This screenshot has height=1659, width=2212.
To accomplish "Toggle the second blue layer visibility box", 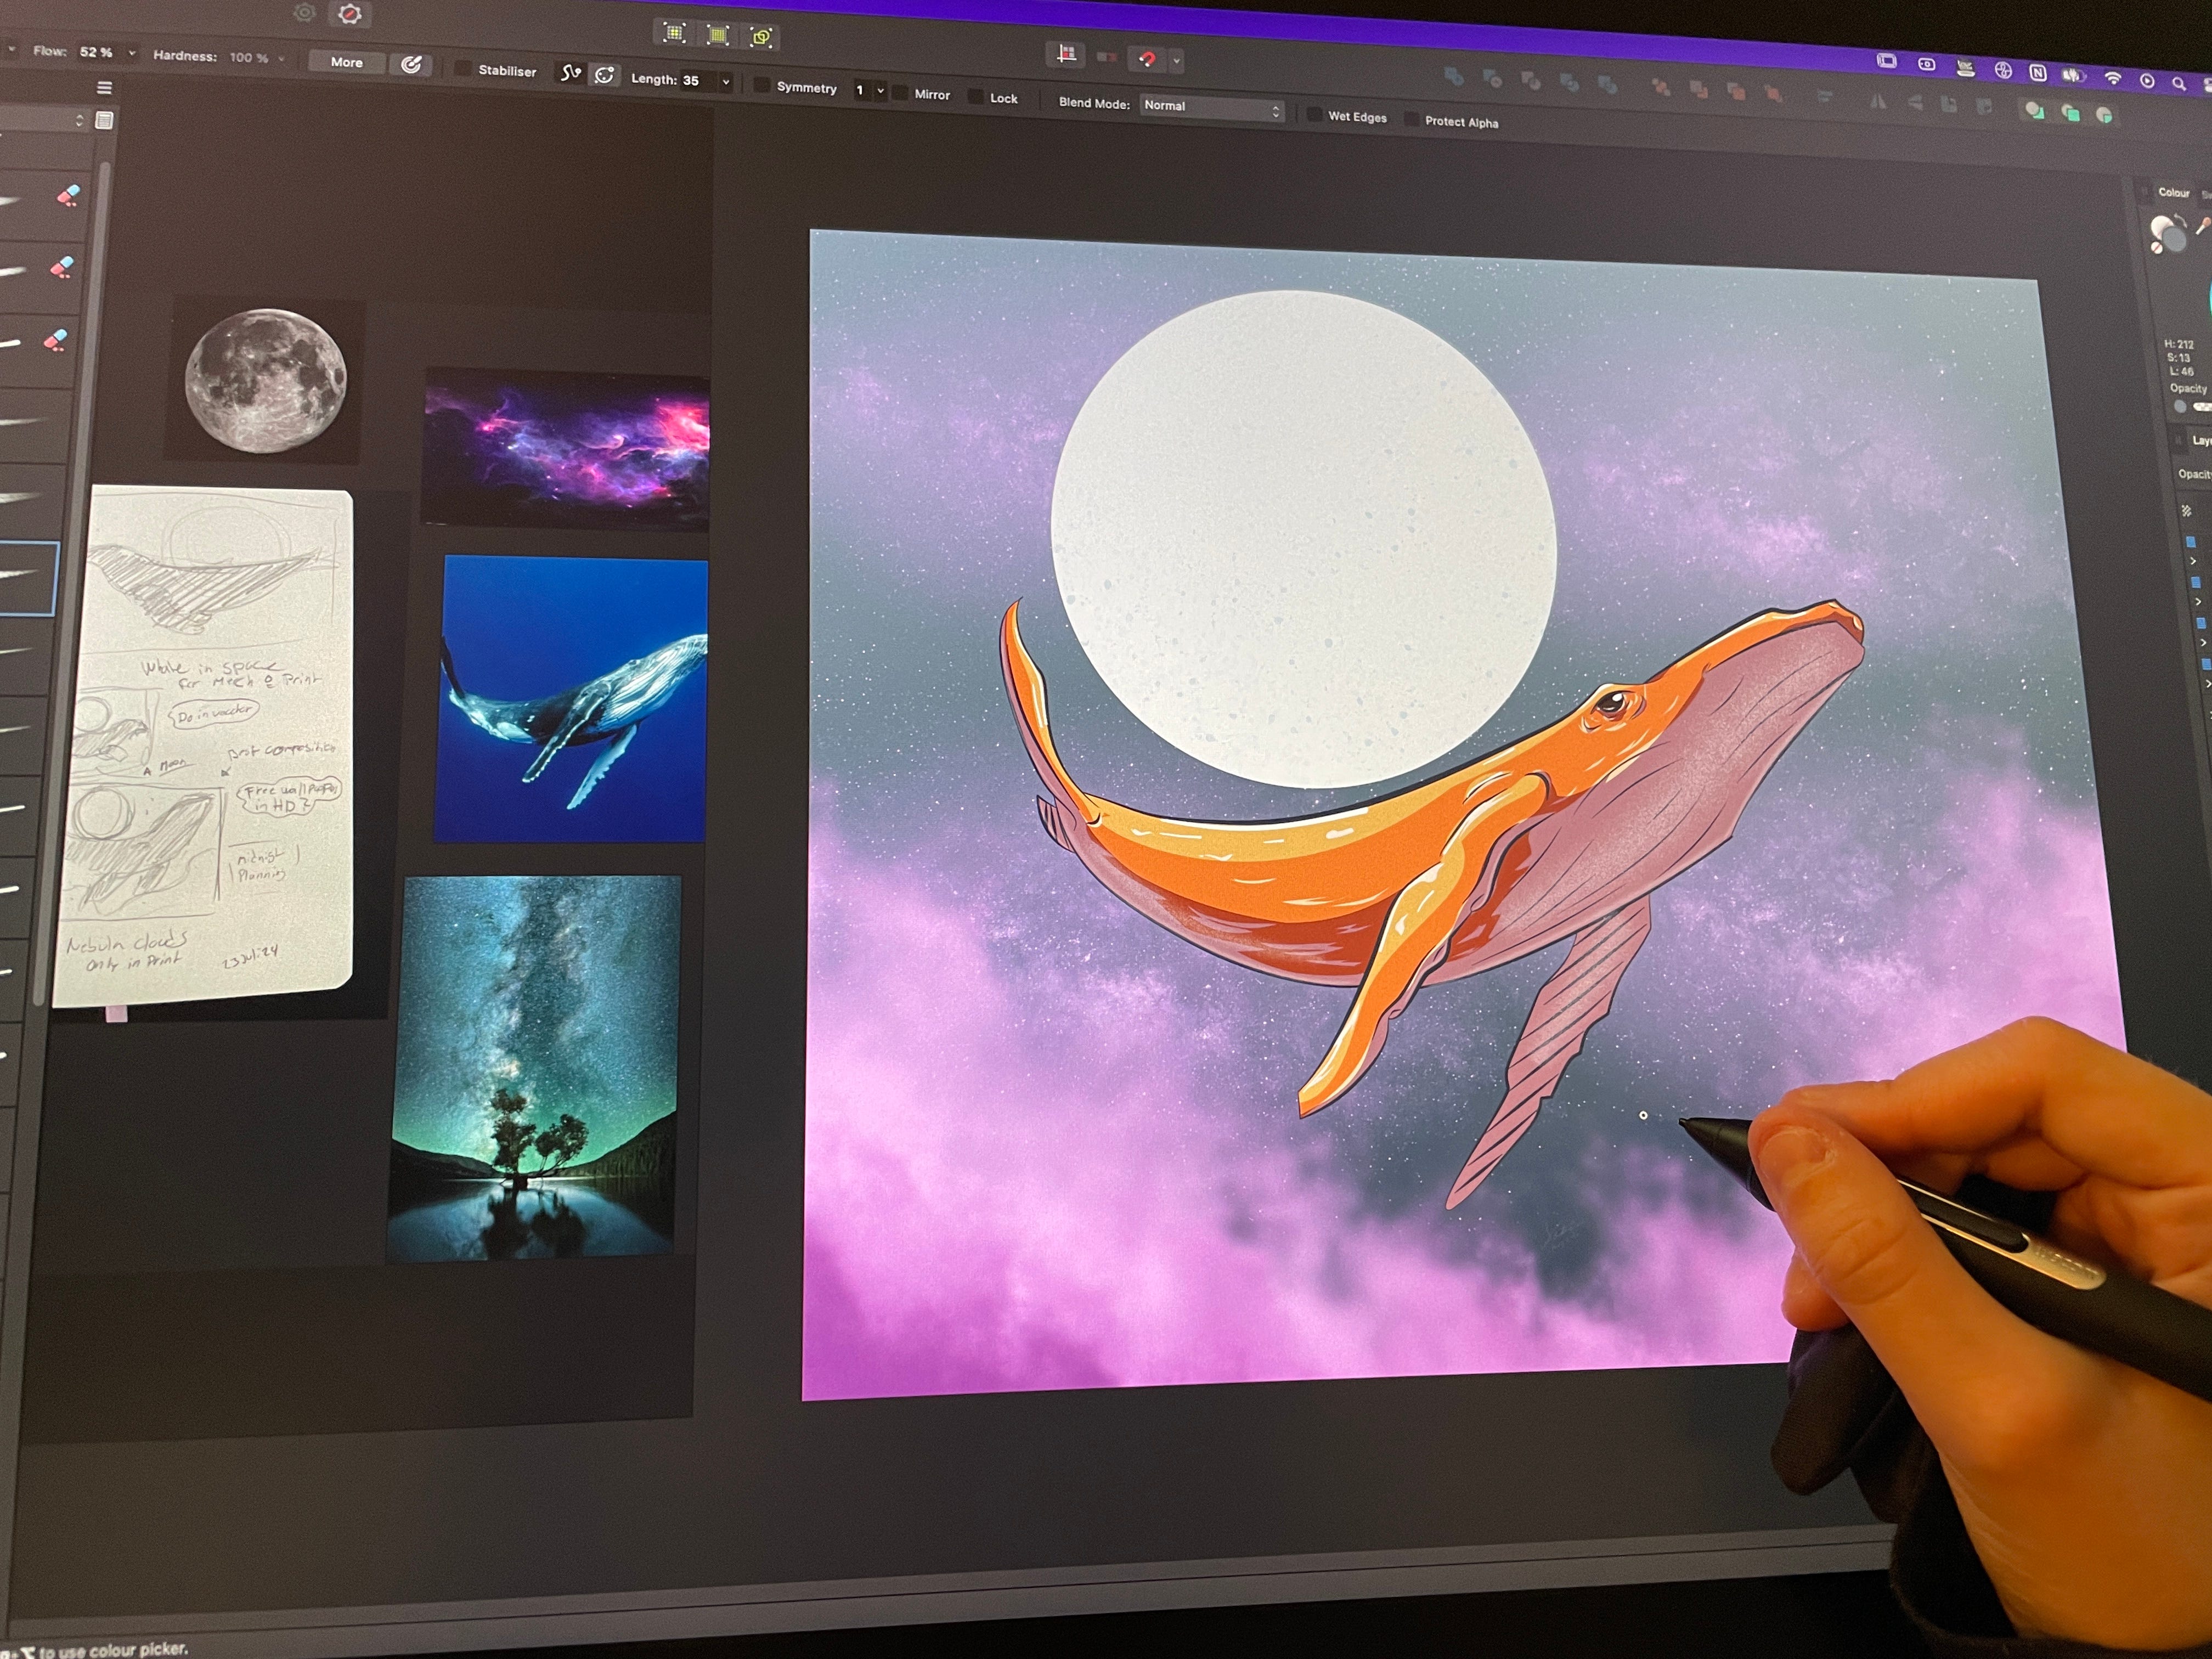I will [2195, 582].
